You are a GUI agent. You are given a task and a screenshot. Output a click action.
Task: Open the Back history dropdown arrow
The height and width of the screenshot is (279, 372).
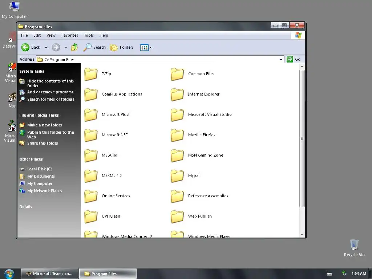(46, 48)
